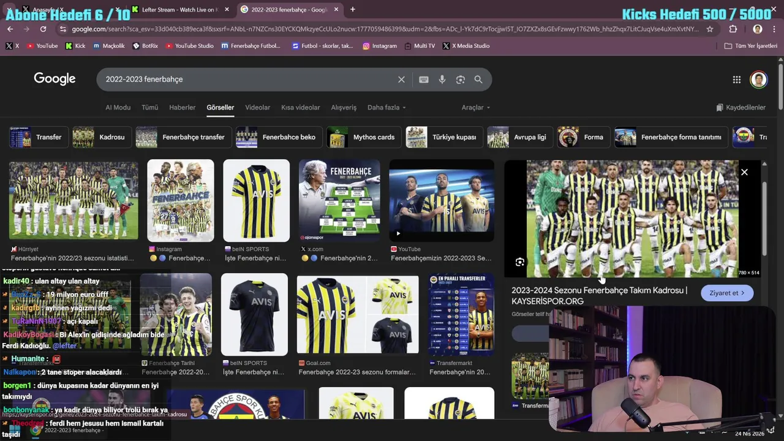Open the YouTube bookmark
784x441 pixels.
click(42, 45)
